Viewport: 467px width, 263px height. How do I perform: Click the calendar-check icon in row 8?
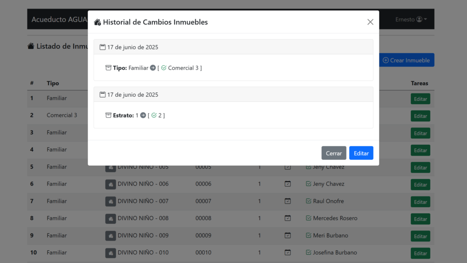(x=287, y=218)
